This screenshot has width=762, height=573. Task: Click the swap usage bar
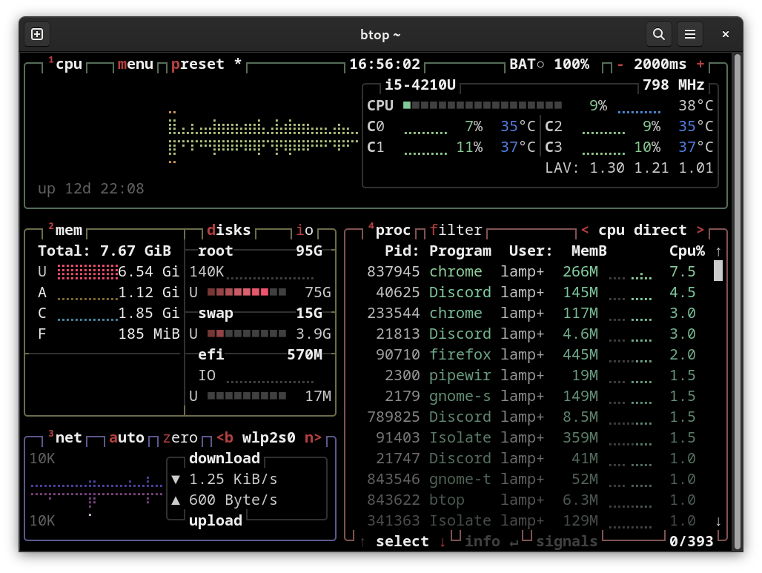point(246,334)
